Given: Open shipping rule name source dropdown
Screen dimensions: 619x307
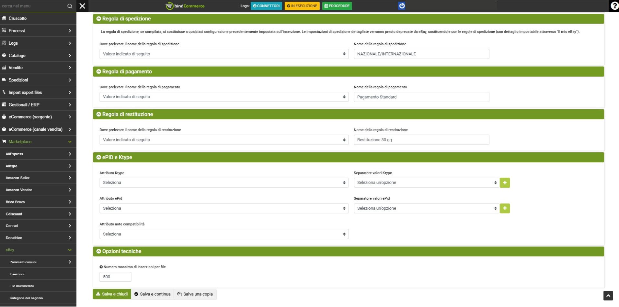Looking at the screenshot, I should click(224, 54).
